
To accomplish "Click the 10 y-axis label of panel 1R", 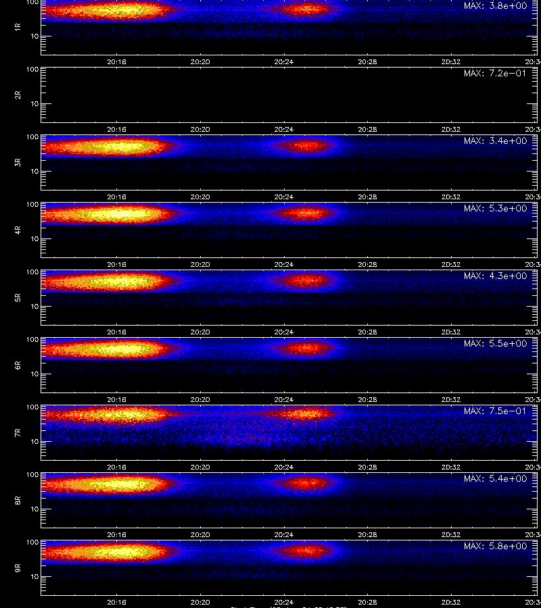I will click(x=34, y=36).
